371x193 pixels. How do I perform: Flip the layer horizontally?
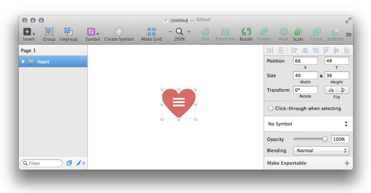(331, 90)
